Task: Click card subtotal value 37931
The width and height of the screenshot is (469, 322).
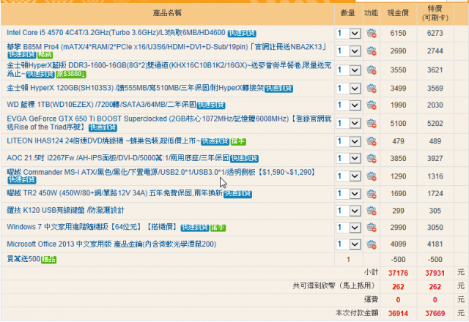Action: pos(435,273)
